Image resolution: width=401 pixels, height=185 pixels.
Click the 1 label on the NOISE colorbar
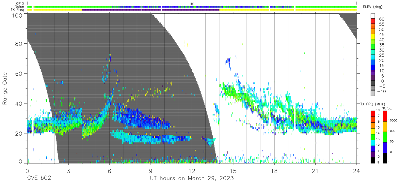pyautogui.click(x=389, y=163)
